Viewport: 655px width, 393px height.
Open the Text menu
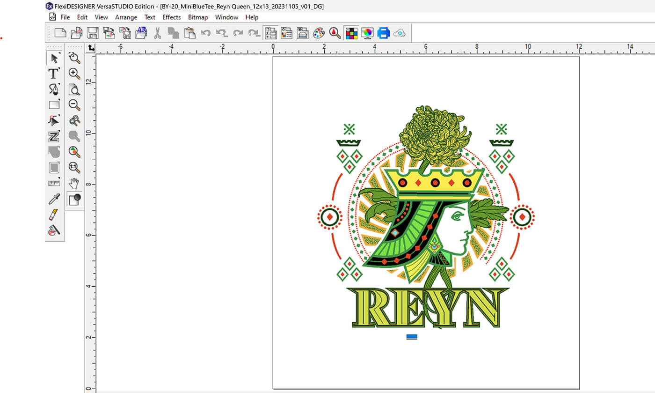150,17
